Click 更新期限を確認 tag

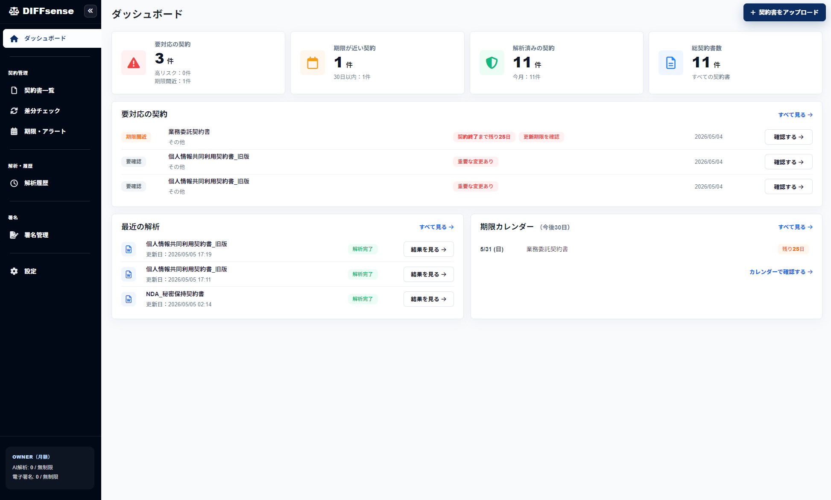(x=541, y=137)
